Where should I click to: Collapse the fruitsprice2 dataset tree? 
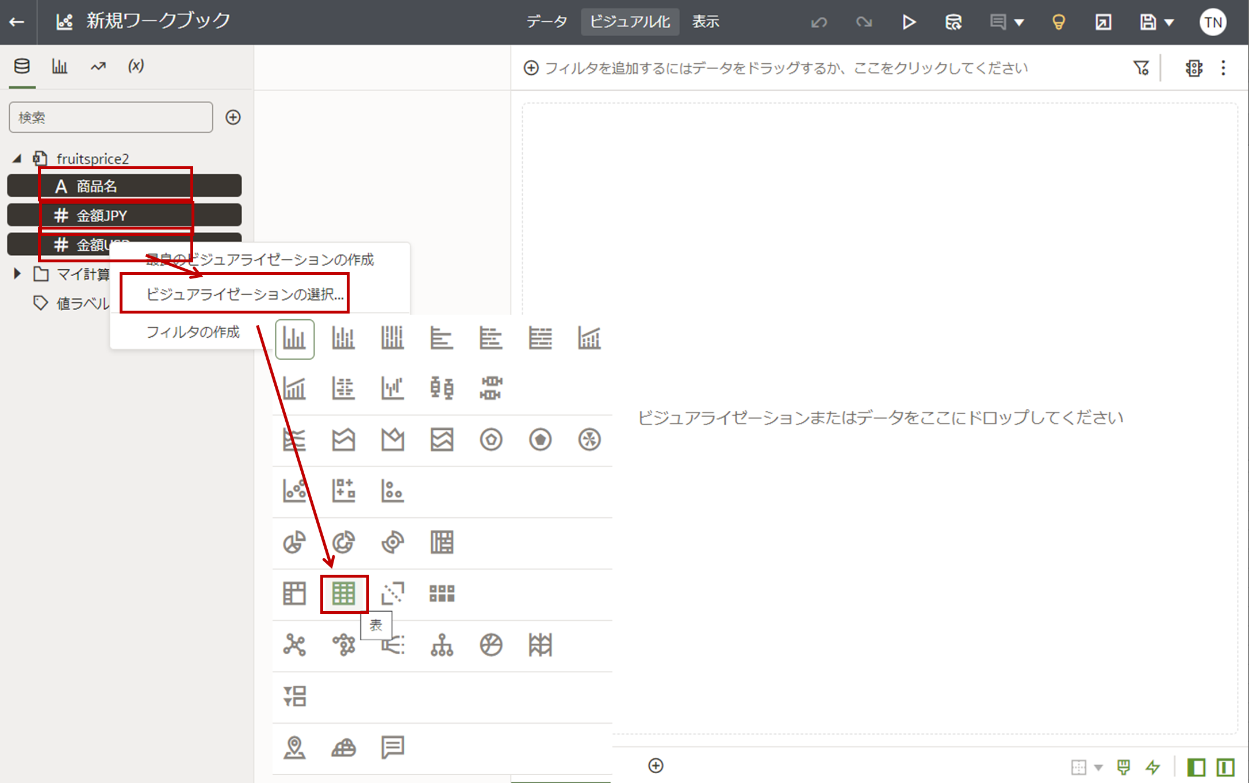coord(17,158)
